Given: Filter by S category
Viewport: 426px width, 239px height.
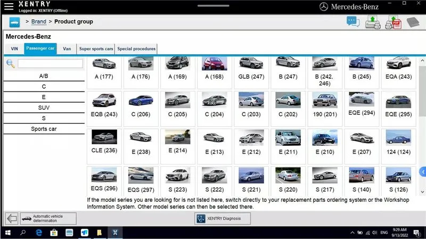Looking at the screenshot, I should point(44,118).
